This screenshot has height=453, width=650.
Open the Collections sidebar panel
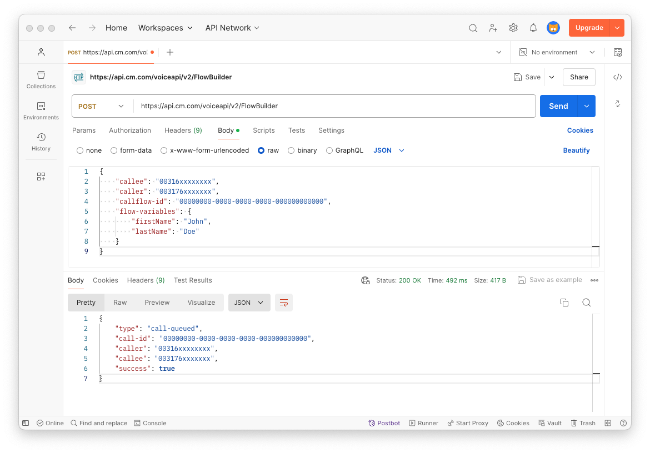41,79
